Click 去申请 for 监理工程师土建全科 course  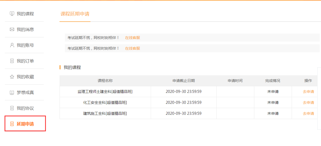308,92
